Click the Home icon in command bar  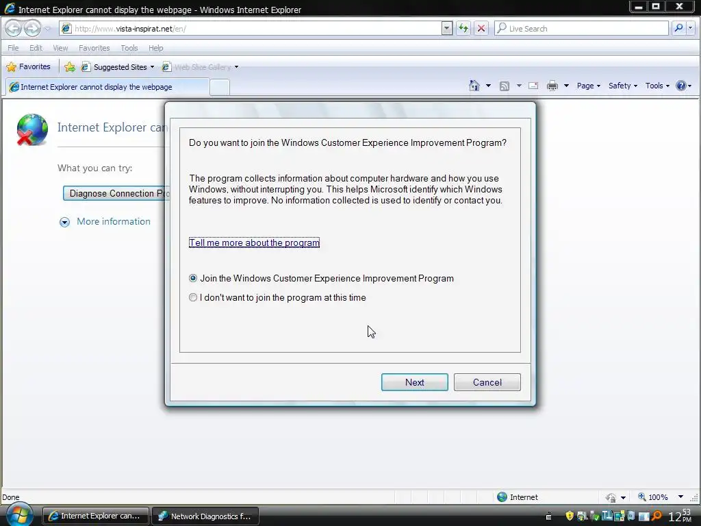tap(474, 86)
